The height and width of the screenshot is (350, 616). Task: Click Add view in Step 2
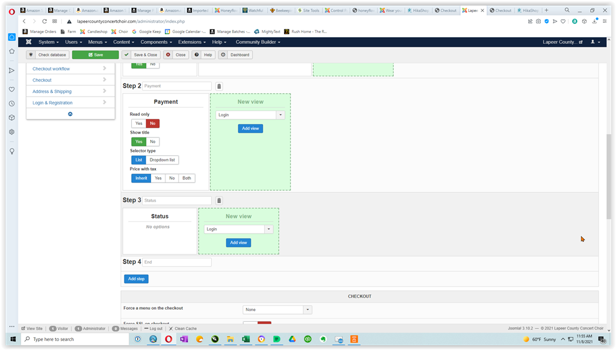[x=250, y=128]
